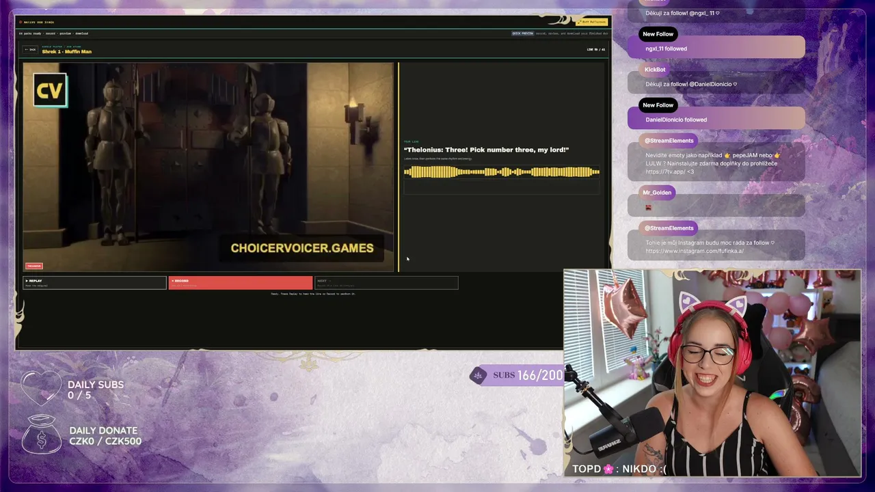The width and height of the screenshot is (875, 492).
Task: Click the 'ngxl_11 followed' alert
Action: pyautogui.click(x=716, y=49)
